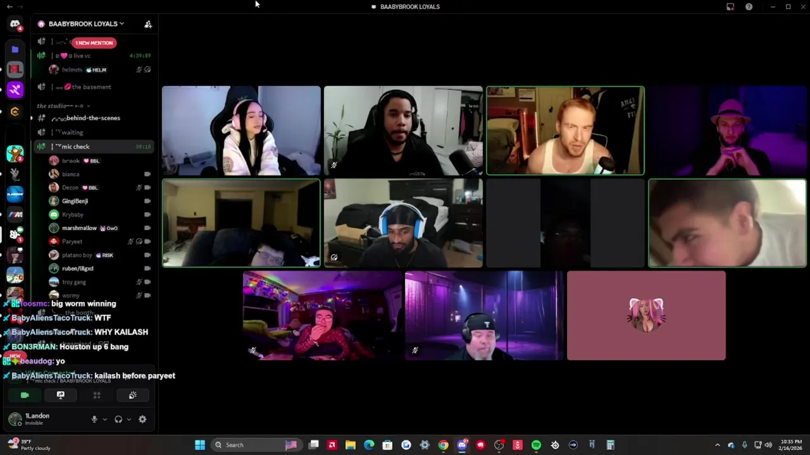This screenshot has width=810, height=455.
Task: Join the live vc voice channel
Action: coord(95,56)
